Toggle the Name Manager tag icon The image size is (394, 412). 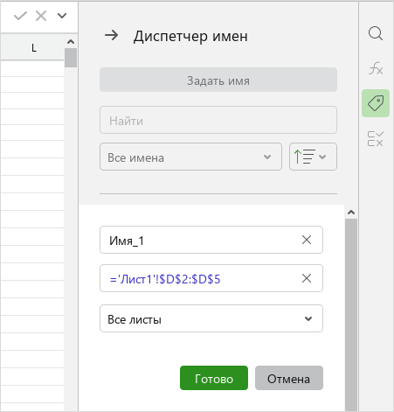[x=376, y=103]
